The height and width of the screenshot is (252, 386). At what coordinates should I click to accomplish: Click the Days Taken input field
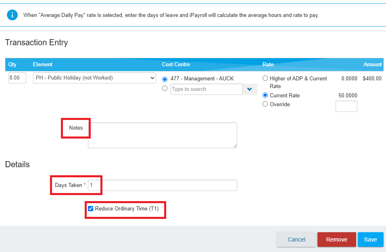point(163,185)
